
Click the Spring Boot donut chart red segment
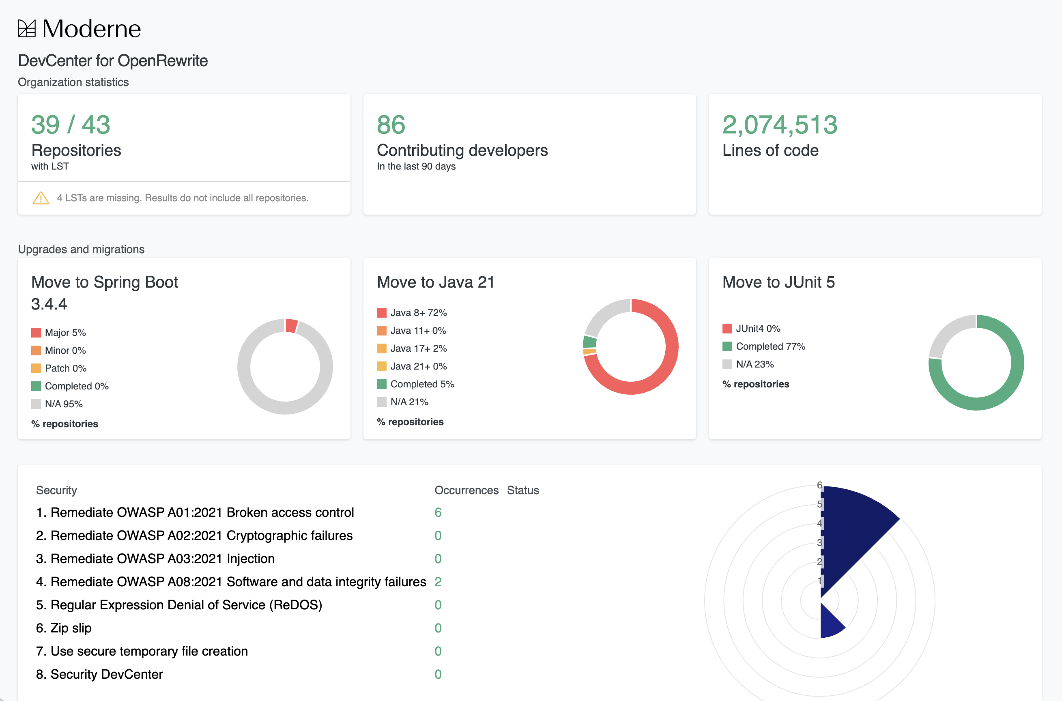pyautogui.click(x=291, y=326)
